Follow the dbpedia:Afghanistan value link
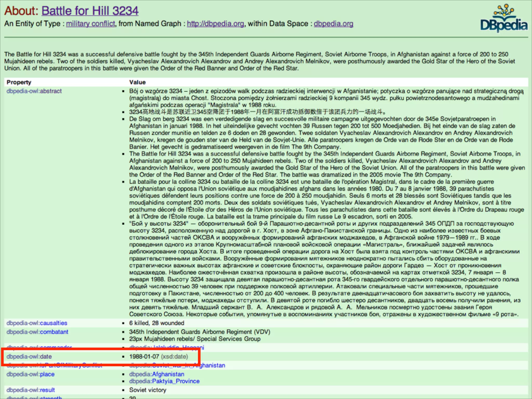This screenshot has height=399, width=532. (157, 374)
